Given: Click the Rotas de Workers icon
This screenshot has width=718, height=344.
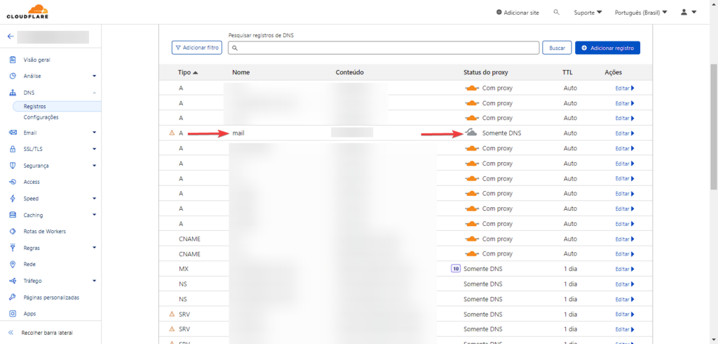Looking at the screenshot, I should [x=13, y=232].
